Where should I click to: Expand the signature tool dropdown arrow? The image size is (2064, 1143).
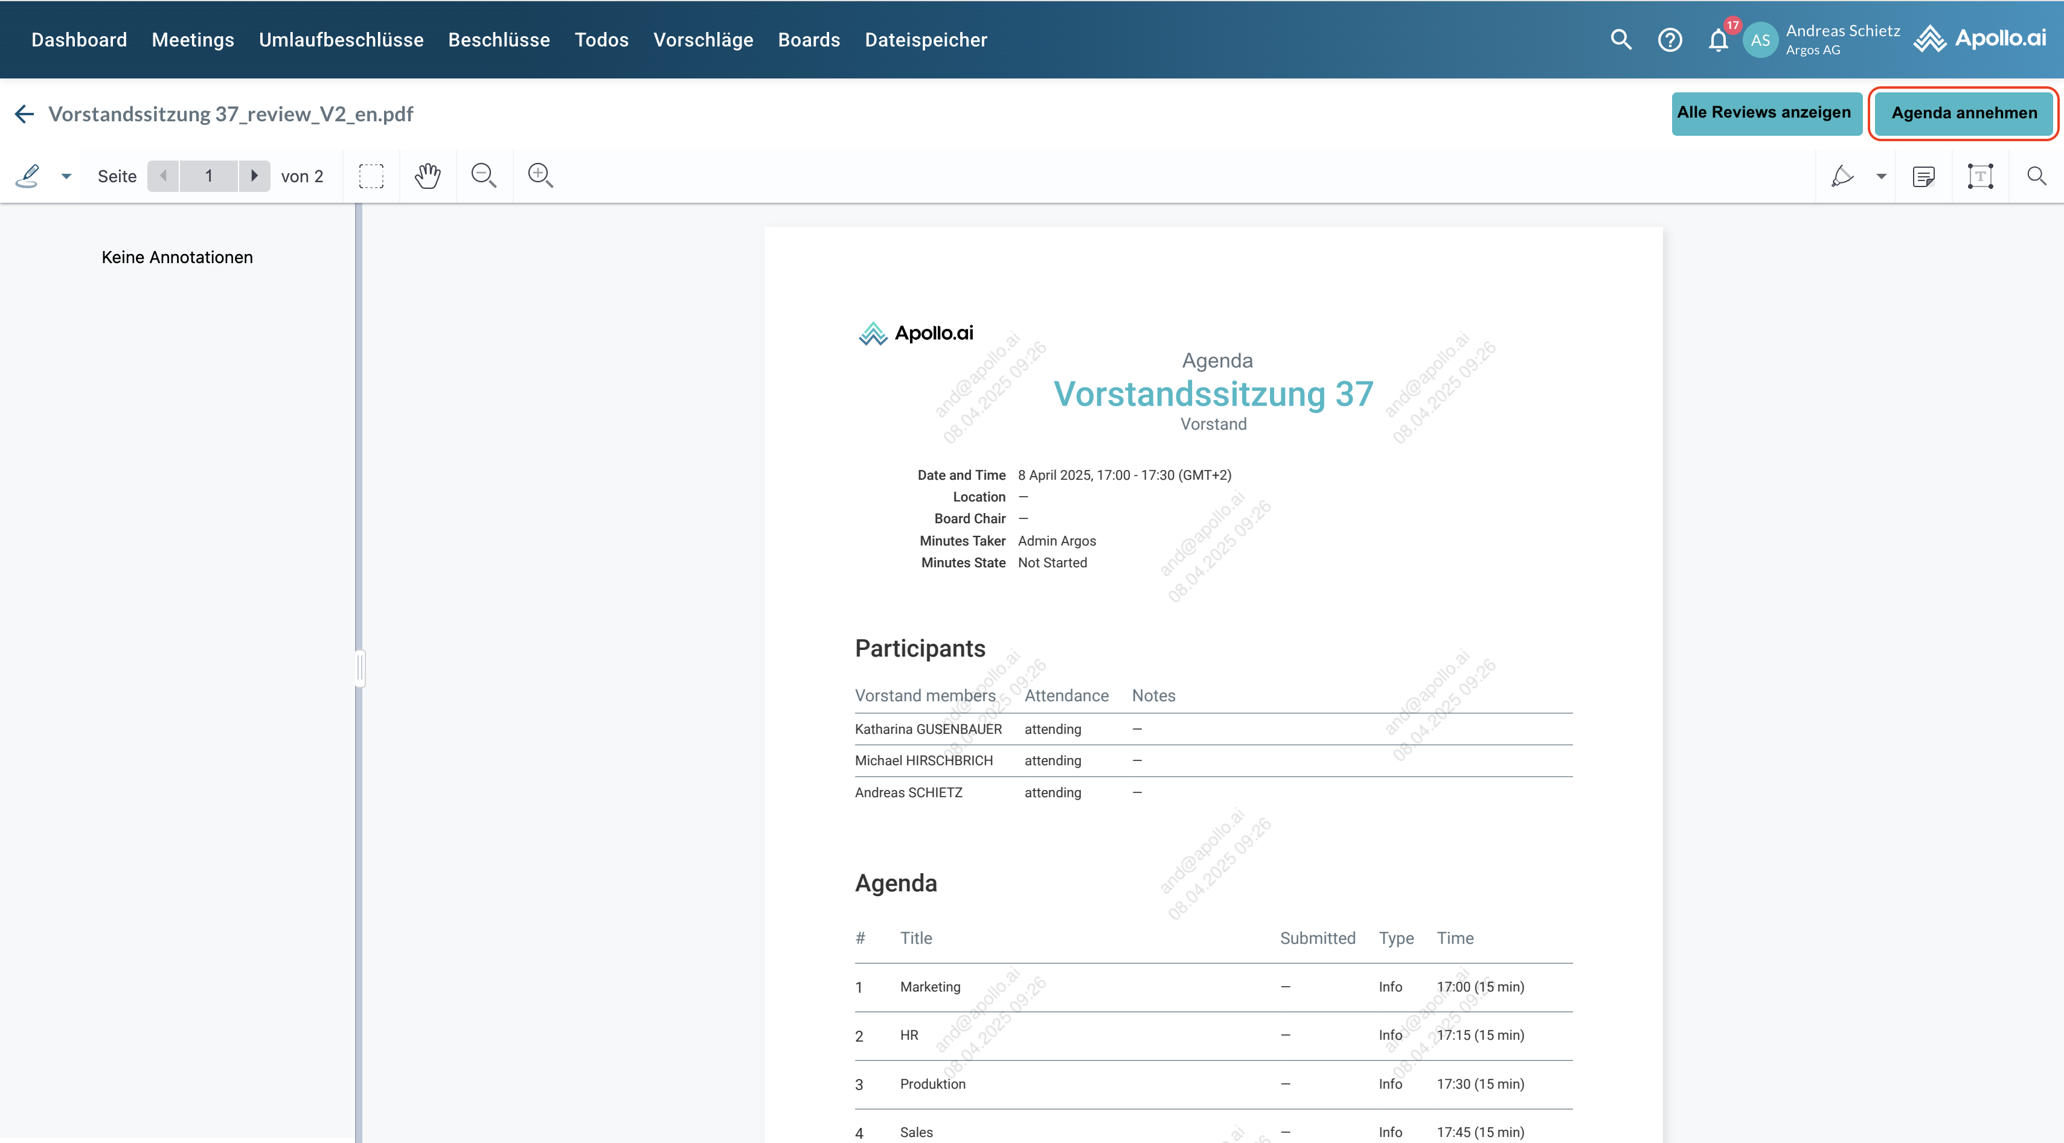pos(66,176)
